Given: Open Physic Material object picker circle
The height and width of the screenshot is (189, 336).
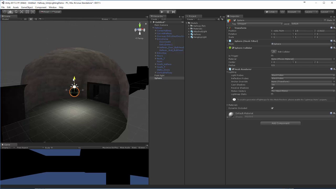Looking at the screenshot, I should point(334,59).
